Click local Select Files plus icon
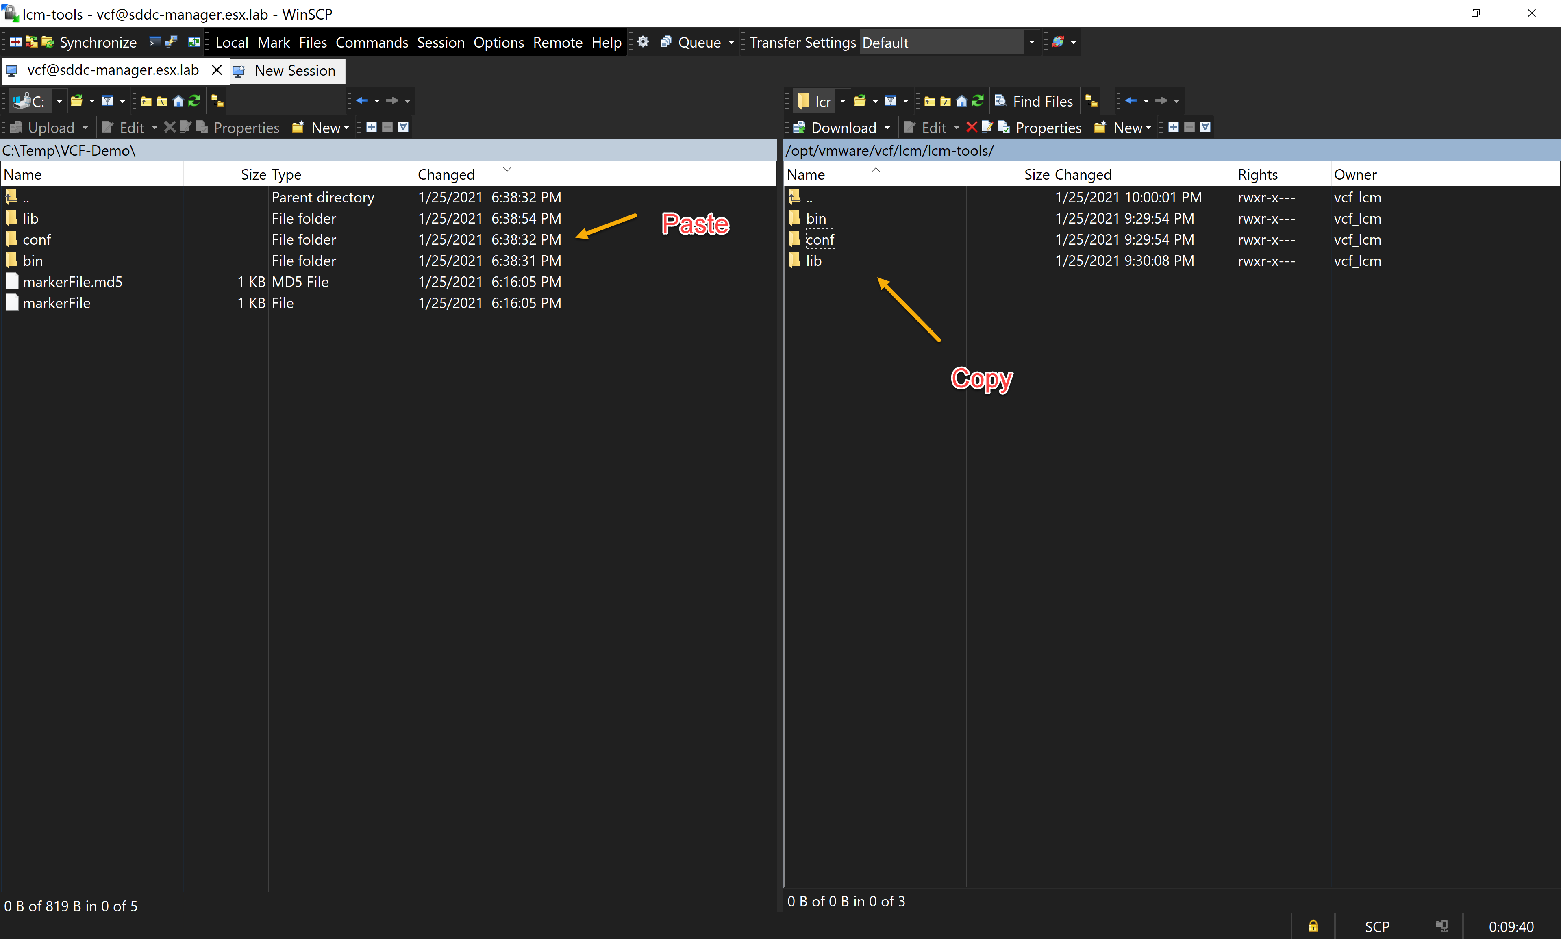 point(372,127)
